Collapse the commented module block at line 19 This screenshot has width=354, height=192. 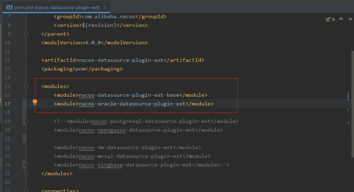(26, 121)
